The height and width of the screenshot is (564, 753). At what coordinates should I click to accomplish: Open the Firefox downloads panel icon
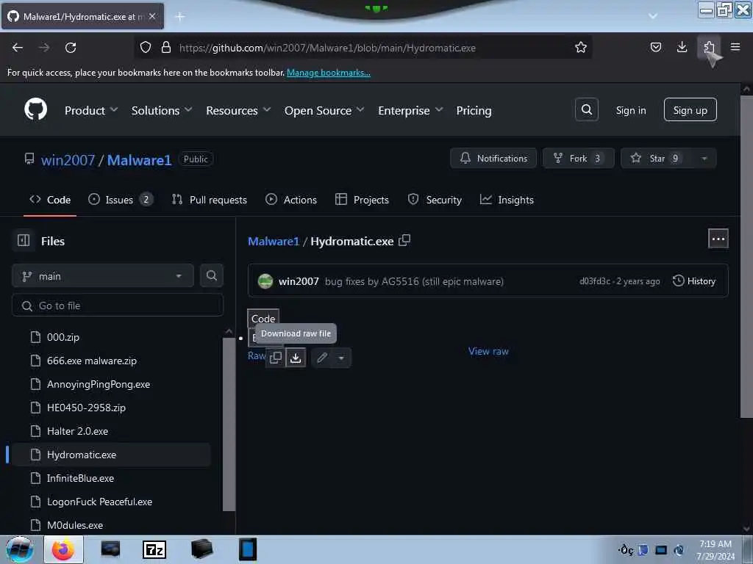pyautogui.click(x=682, y=47)
